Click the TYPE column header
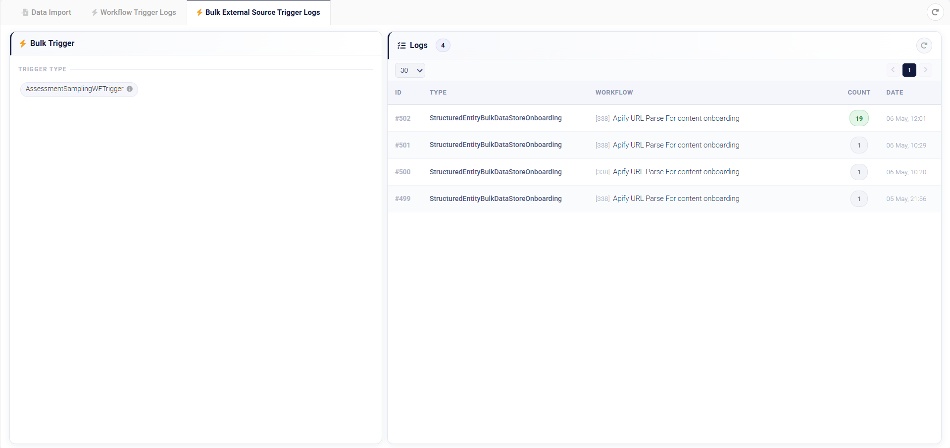 coord(438,93)
